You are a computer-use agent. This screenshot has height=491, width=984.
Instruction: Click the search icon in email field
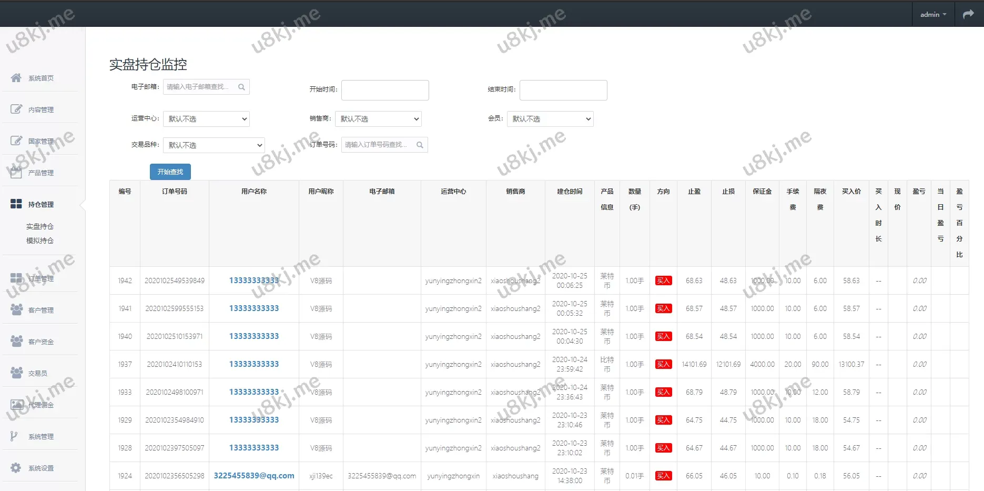point(241,87)
